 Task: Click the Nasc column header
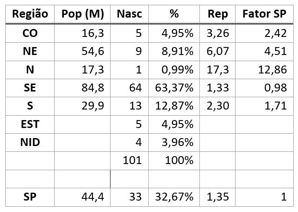click(x=129, y=14)
